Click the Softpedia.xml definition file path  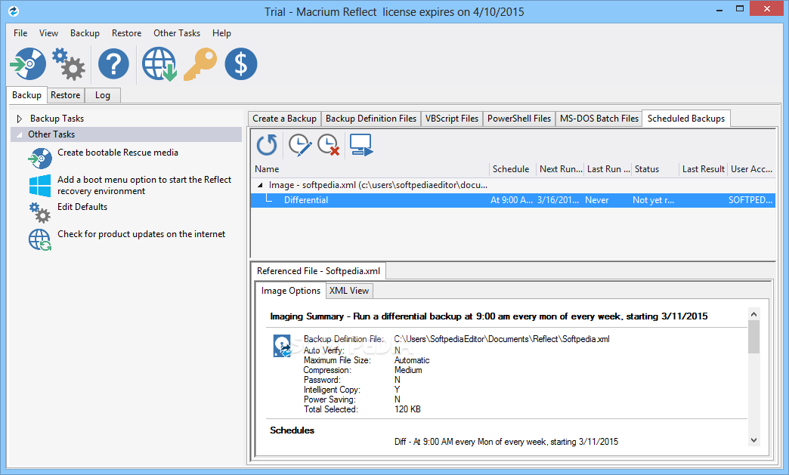click(x=502, y=339)
